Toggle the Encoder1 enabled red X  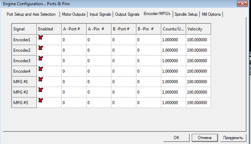(x=41, y=37)
